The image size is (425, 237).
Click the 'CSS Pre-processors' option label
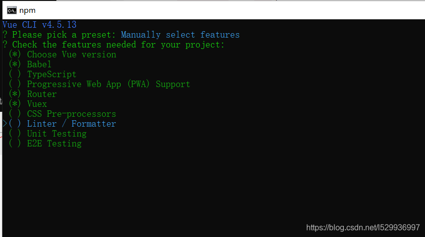click(x=72, y=114)
